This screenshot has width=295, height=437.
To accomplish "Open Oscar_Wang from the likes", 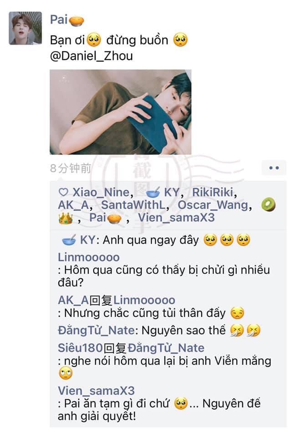I will pyautogui.click(x=213, y=205).
